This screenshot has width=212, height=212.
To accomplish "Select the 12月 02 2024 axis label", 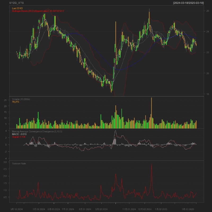I will (x=144, y=209).
